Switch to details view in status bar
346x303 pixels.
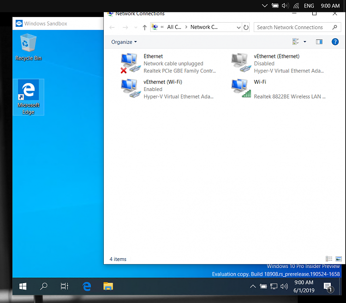[x=329, y=259]
